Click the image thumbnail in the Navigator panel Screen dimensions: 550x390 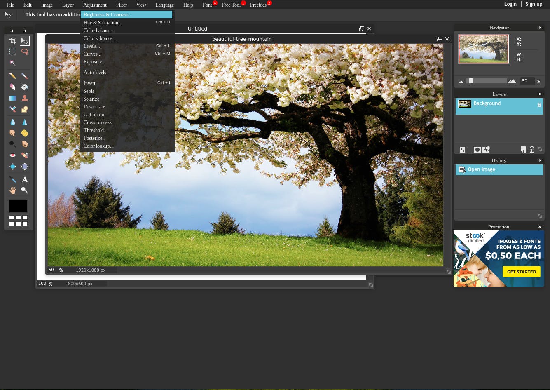pos(483,49)
